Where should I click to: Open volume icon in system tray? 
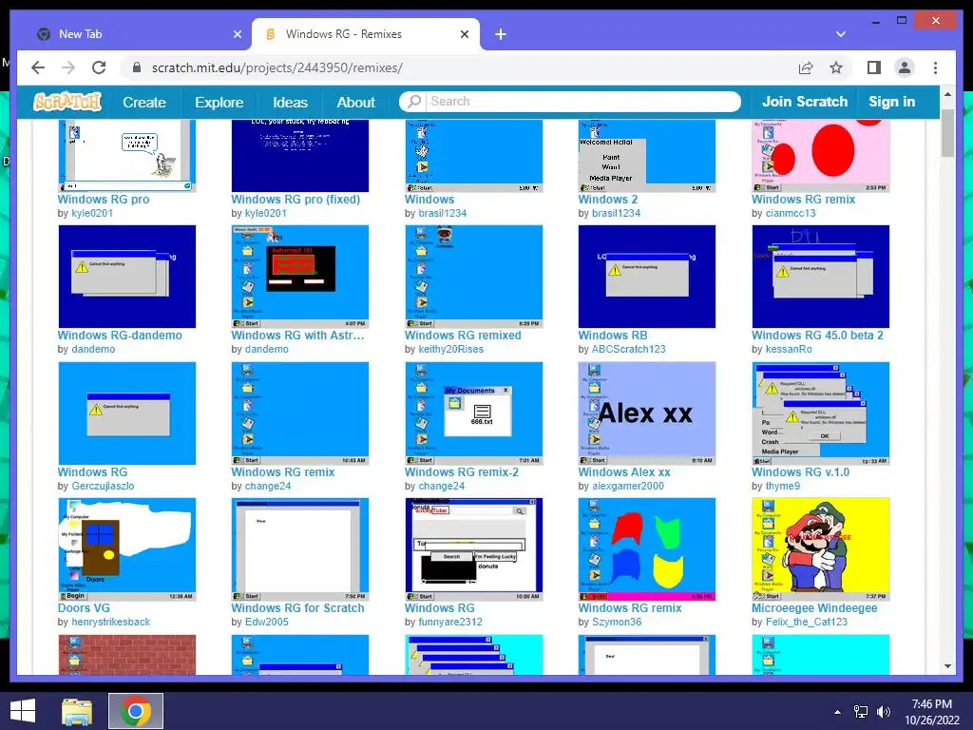(883, 712)
